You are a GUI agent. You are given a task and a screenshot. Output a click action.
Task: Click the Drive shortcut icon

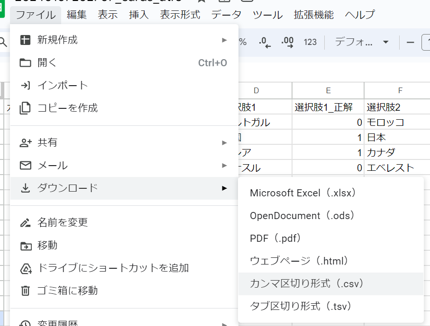click(x=26, y=269)
